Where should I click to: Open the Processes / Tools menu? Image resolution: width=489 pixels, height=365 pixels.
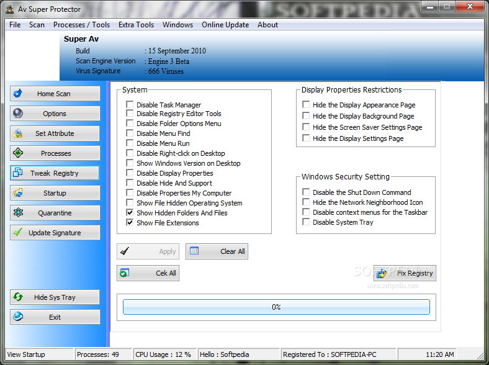coord(81,25)
